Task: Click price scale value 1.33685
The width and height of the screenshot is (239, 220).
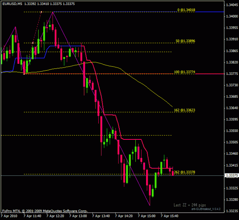Action: click(x=232, y=97)
